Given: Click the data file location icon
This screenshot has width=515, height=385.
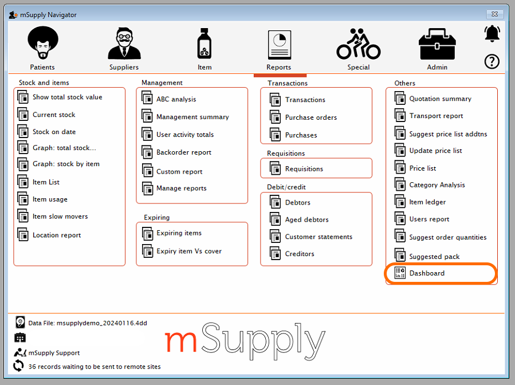Looking at the screenshot, I should click(x=19, y=322).
